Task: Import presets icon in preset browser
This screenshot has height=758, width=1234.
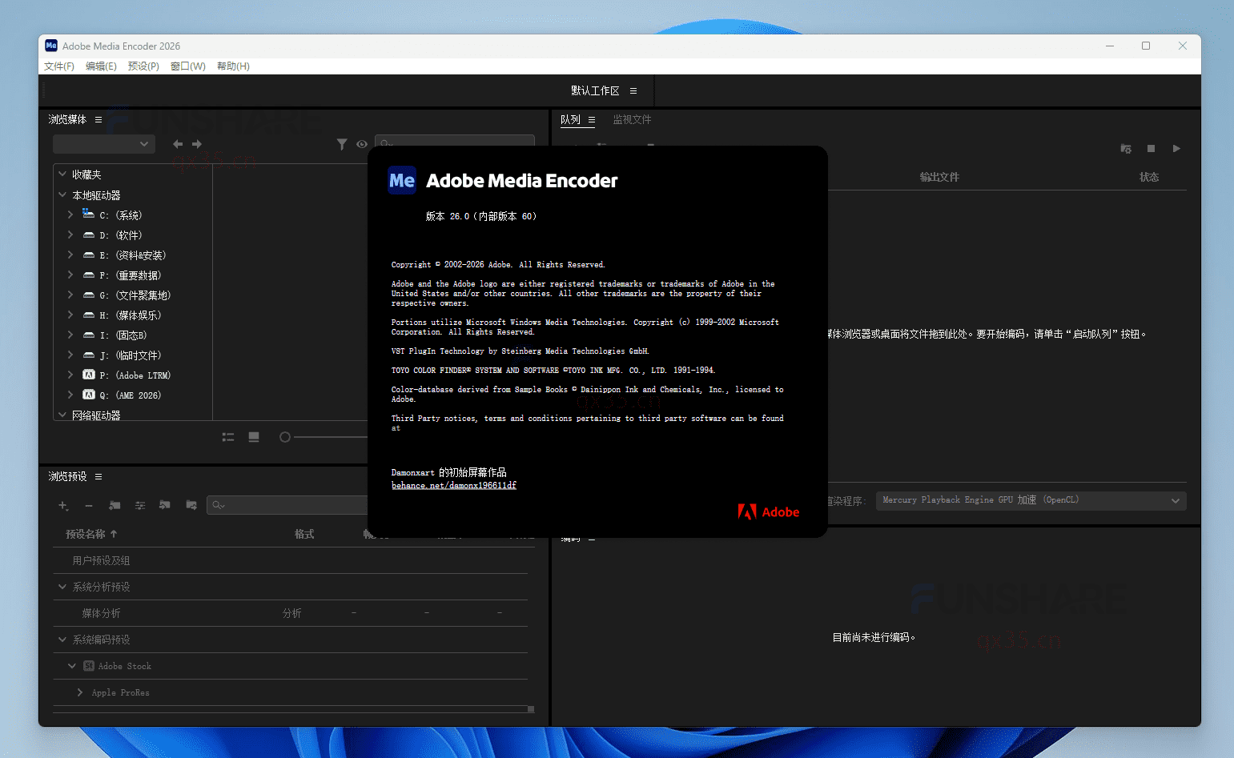Action: (165, 505)
